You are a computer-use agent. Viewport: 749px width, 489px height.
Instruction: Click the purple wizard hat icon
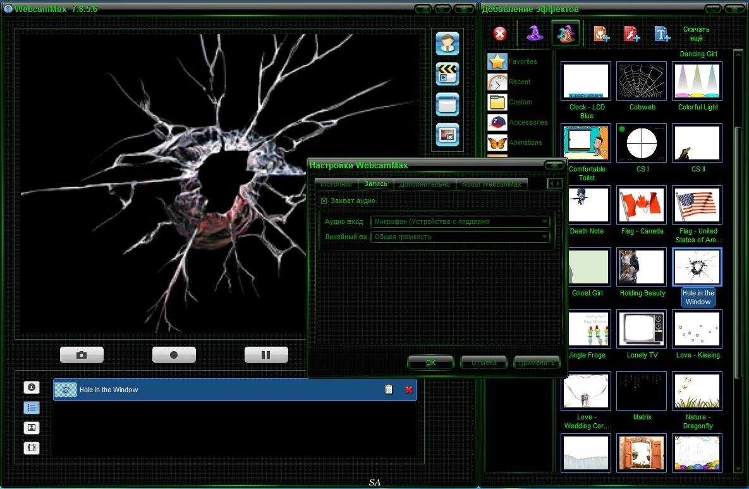coord(535,34)
